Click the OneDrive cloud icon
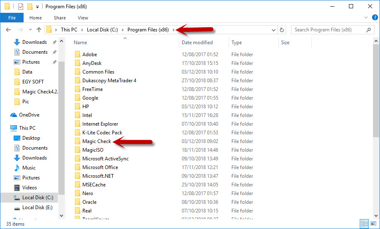Screen dimensions: 380x229 point(14,115)
